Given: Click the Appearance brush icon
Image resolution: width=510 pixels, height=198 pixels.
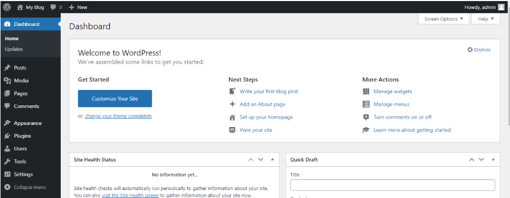Looking at the screenshot, I should coord(7,123).
